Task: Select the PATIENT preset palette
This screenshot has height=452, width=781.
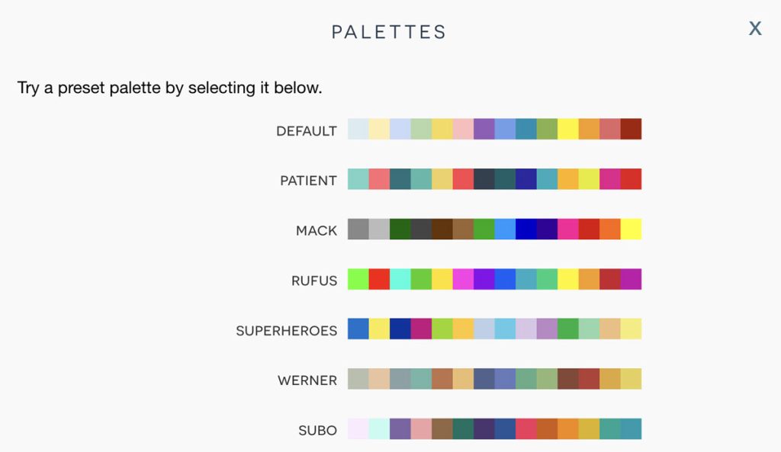Action: tap(494, 180)
